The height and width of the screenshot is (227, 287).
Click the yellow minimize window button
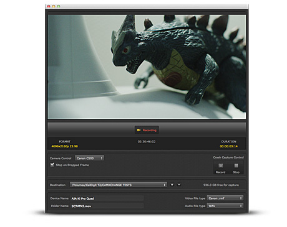(54, 6)
